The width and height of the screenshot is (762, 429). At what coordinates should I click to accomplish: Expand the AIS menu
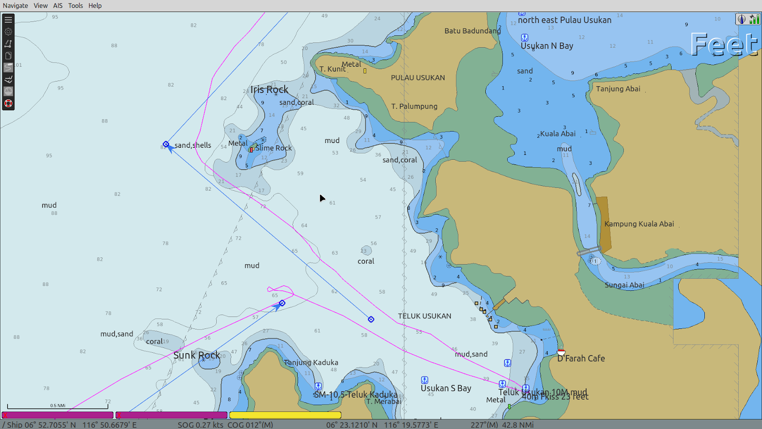58,6
